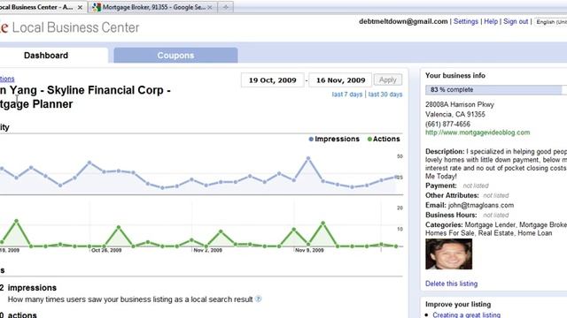Viewport: 567px width, 318px height.
Task: Show stats for last 7 days
Action: pyautogui.click(x=346, y=95)
